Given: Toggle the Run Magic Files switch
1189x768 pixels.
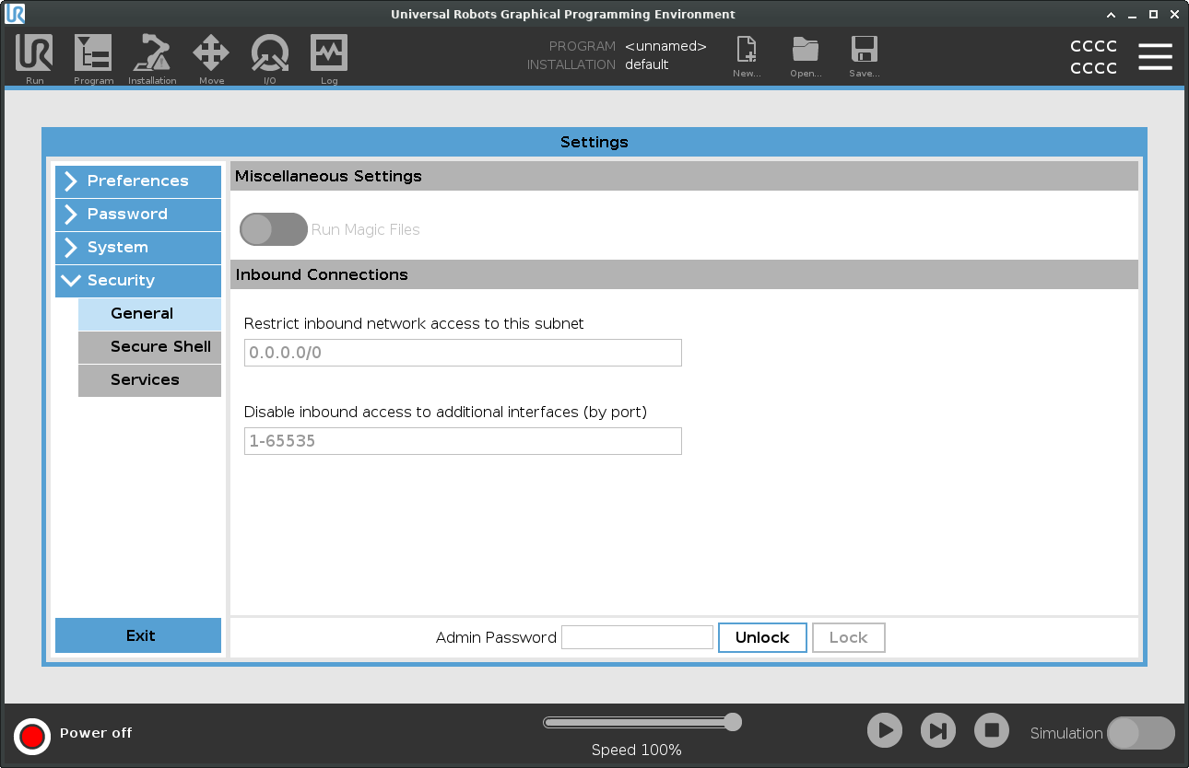Looking at the screenshot, I should [x=274, y=229].
